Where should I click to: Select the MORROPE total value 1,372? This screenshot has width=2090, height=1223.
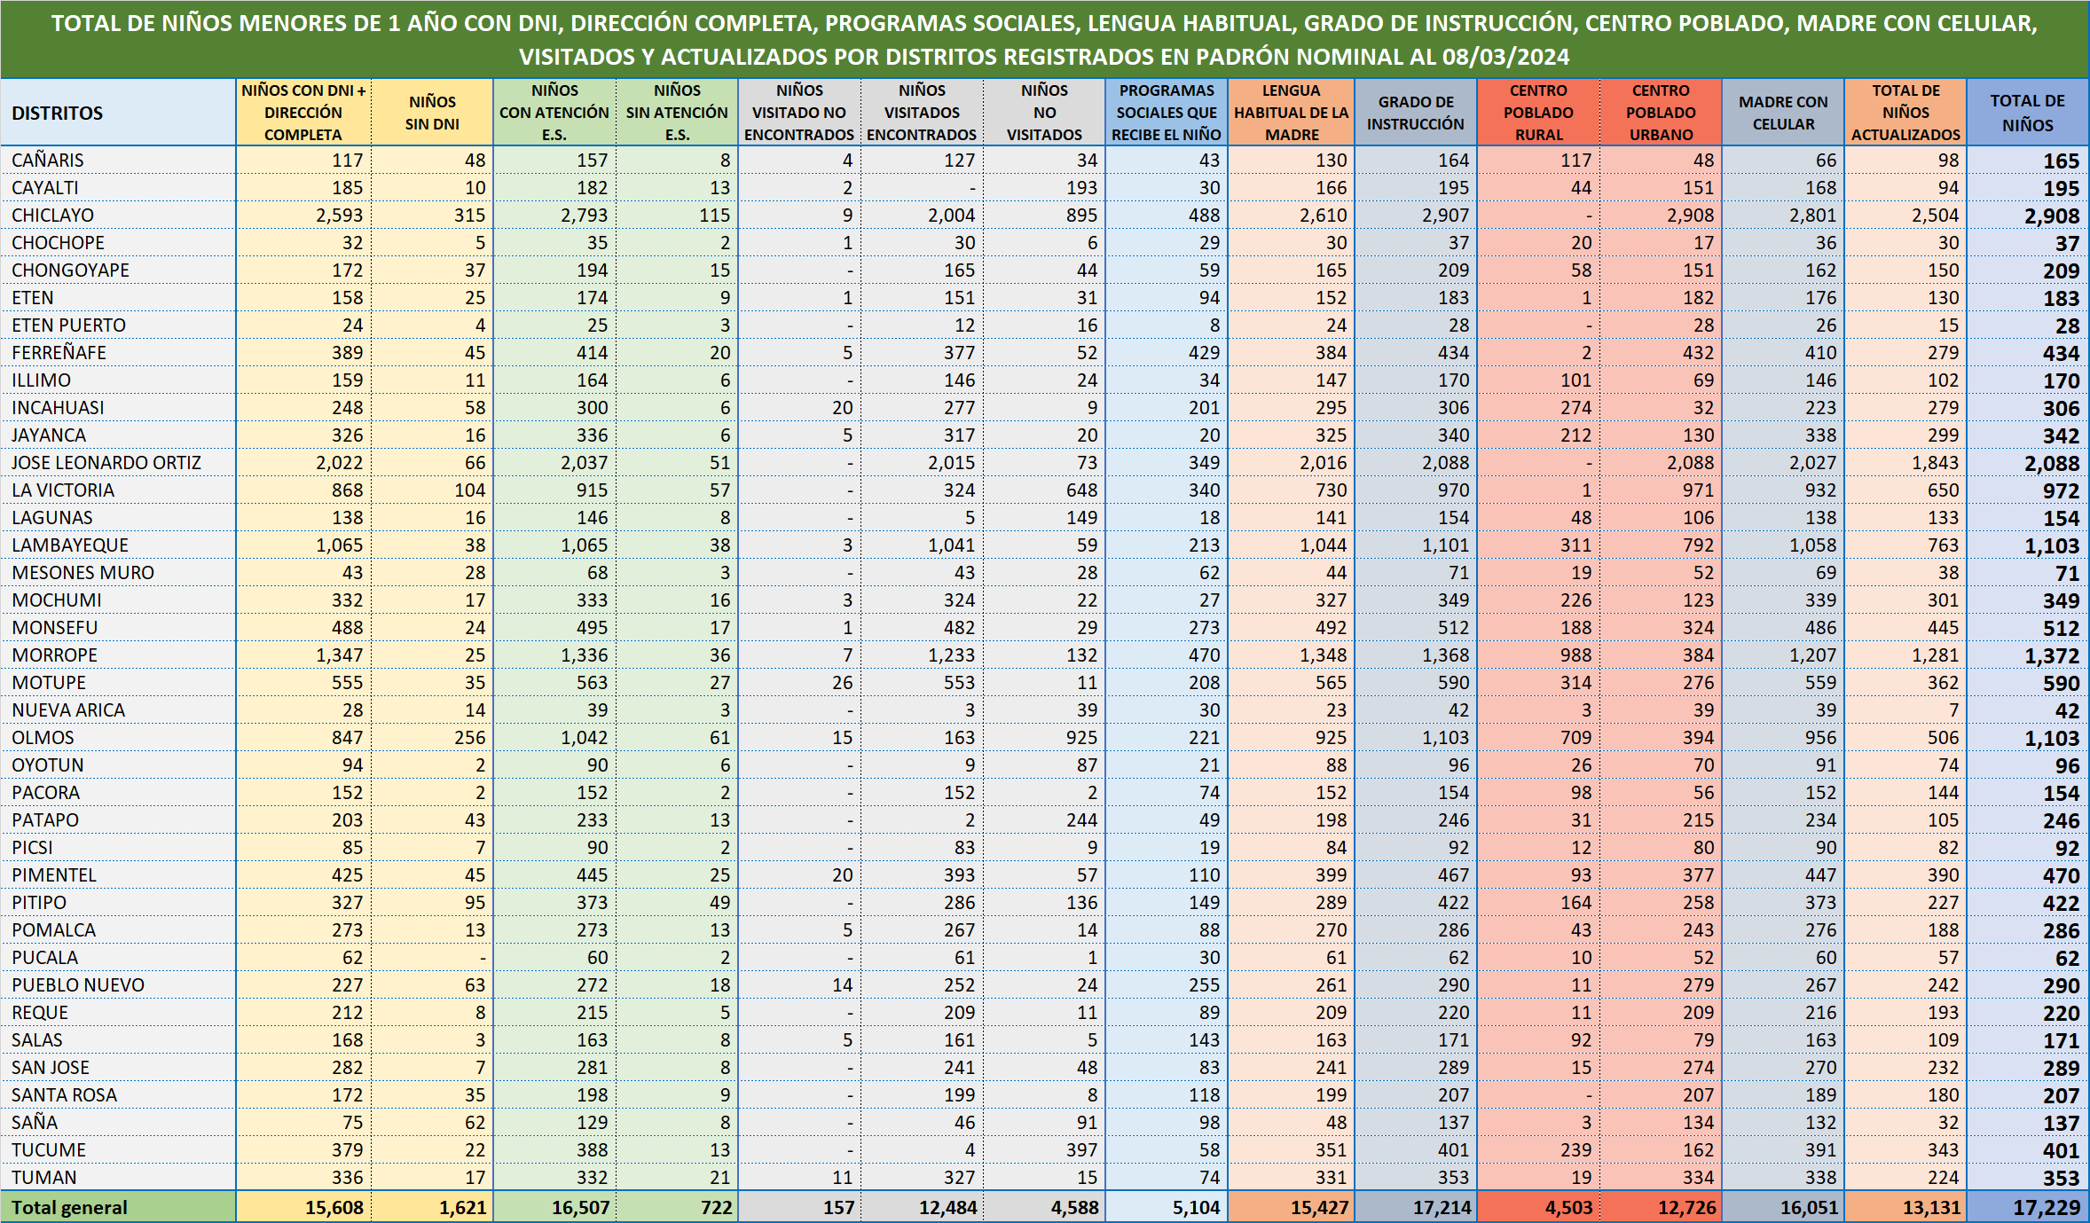pos(2051,656)
